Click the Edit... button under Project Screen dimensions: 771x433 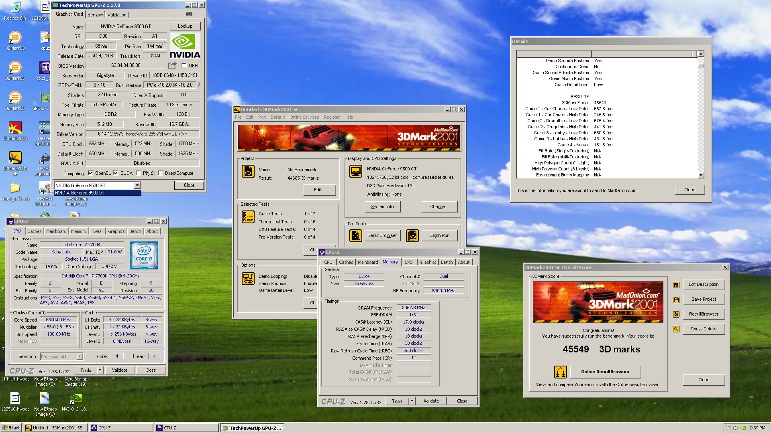pos(319,190)
